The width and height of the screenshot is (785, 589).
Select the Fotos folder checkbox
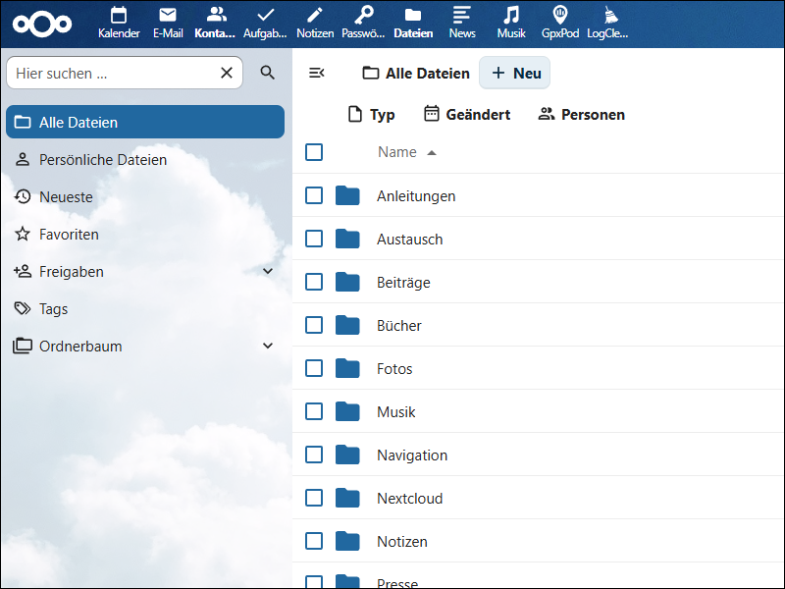pos(314,369)
